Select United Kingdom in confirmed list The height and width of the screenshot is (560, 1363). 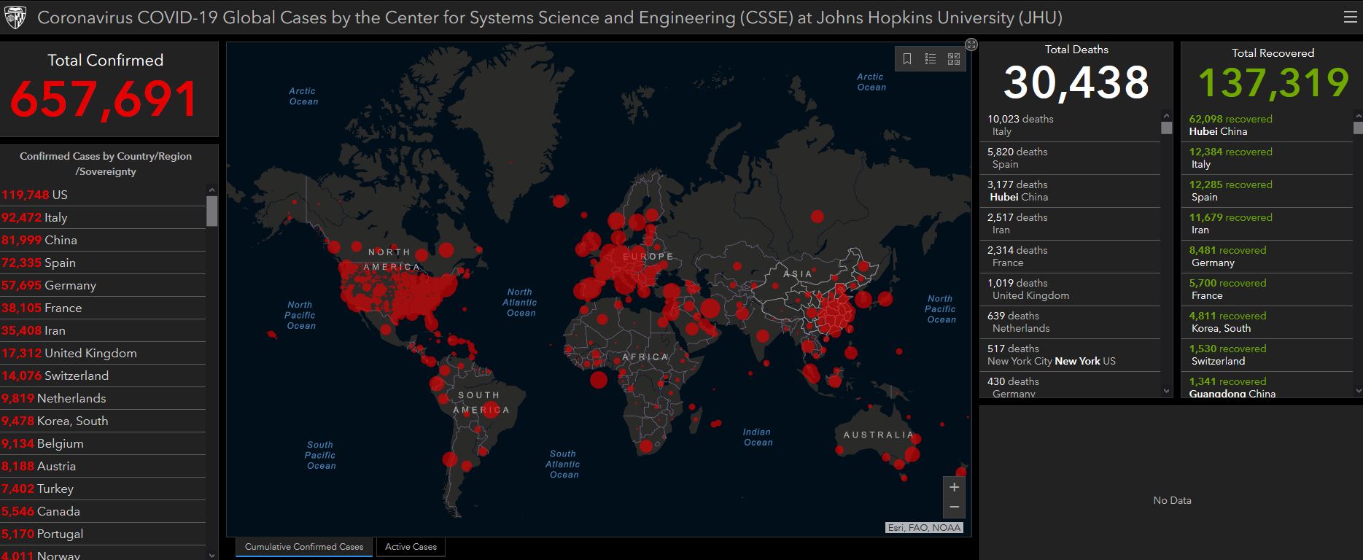click(x=103, y=353)
